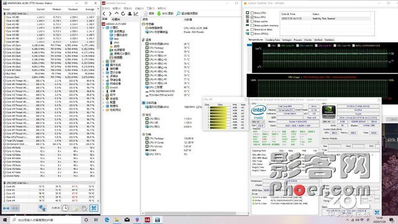
Task: Switch to Favorites tab in AIDA64 sidebar
Action: (116, 19)
